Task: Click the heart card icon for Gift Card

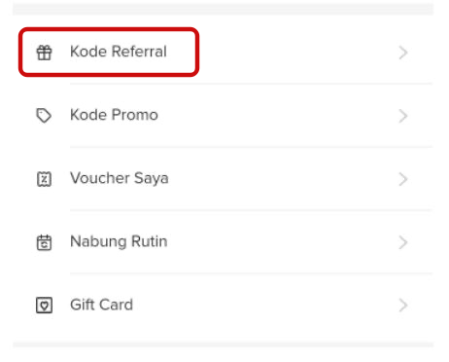Action: [x=44, y=306]
